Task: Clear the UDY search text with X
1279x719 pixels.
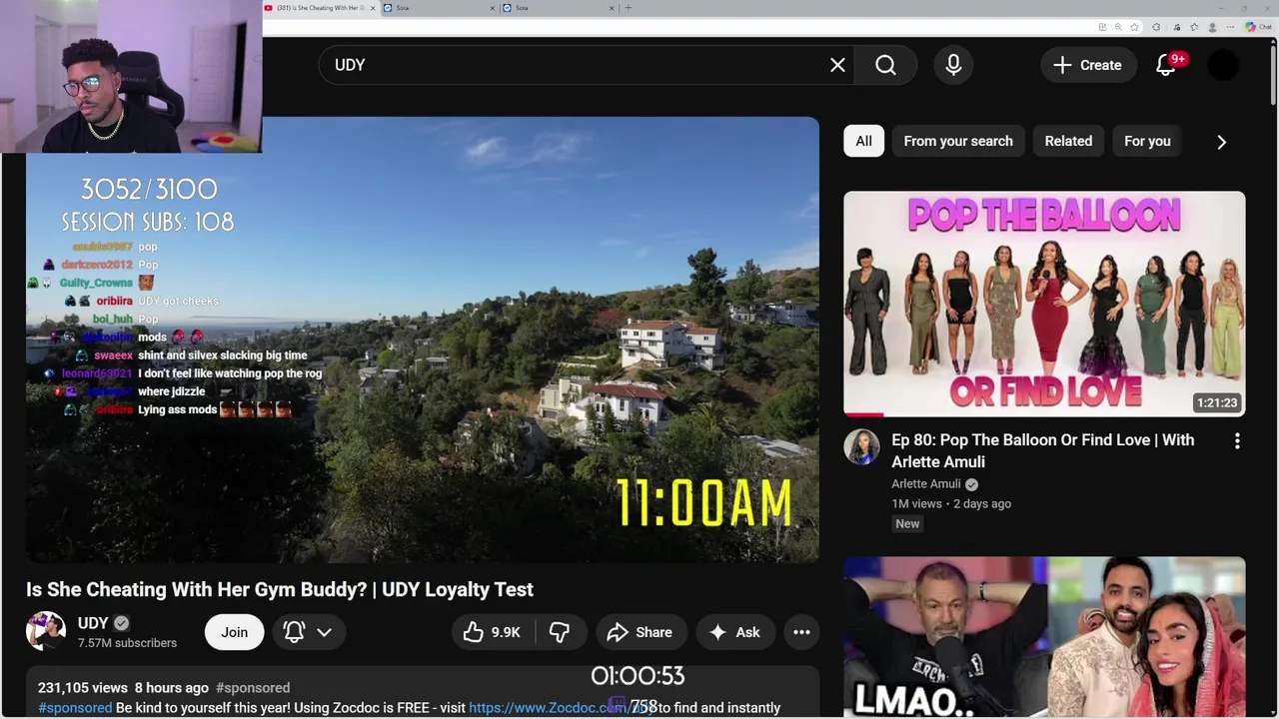Action: (837, 65)
